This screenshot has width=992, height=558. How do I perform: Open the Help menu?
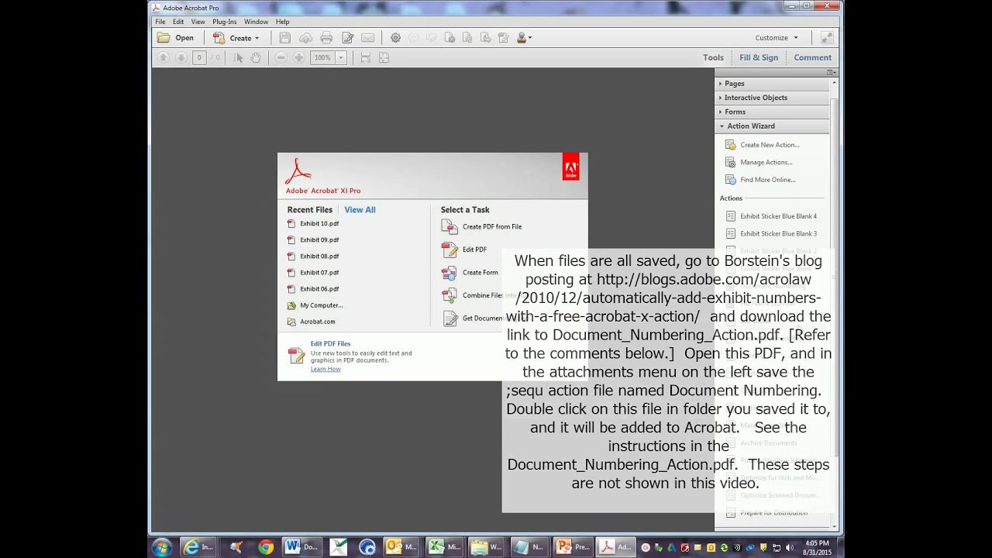point(282,22)
